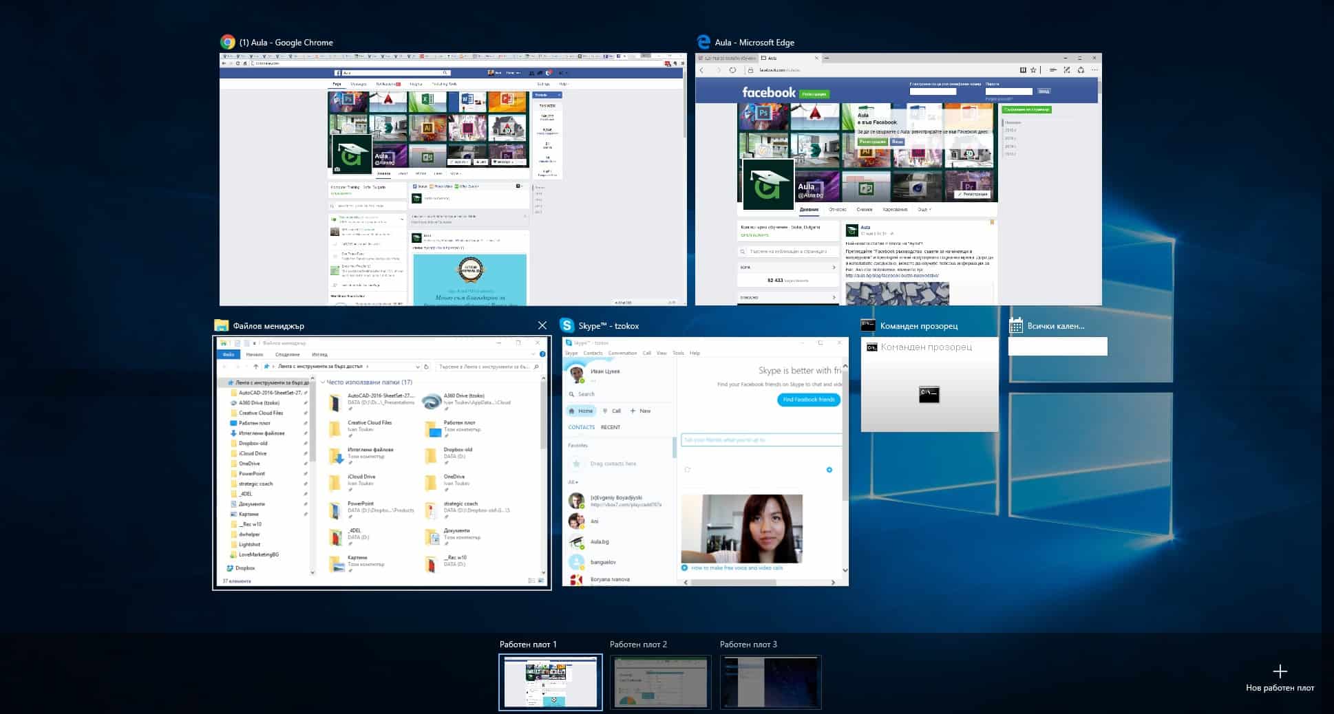Click the green Регистрация button beside Facebook logo

click(814, 94)
